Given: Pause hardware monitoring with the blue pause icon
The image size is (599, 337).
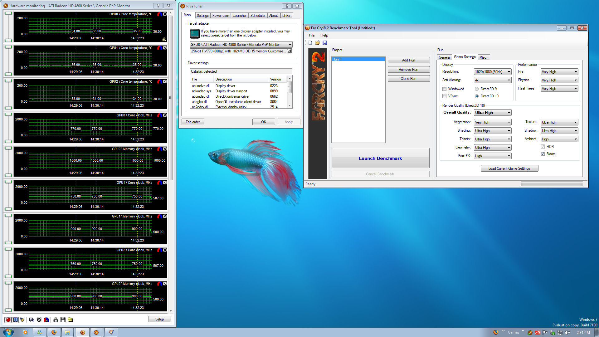Looking at the screenshot, I should coord(15,320).
